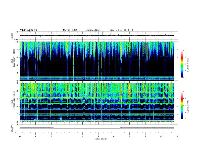Click the log(PSD) label beside upper color bar
The height and width of the screenshot is (153, 199).
(x=188, y=65)
